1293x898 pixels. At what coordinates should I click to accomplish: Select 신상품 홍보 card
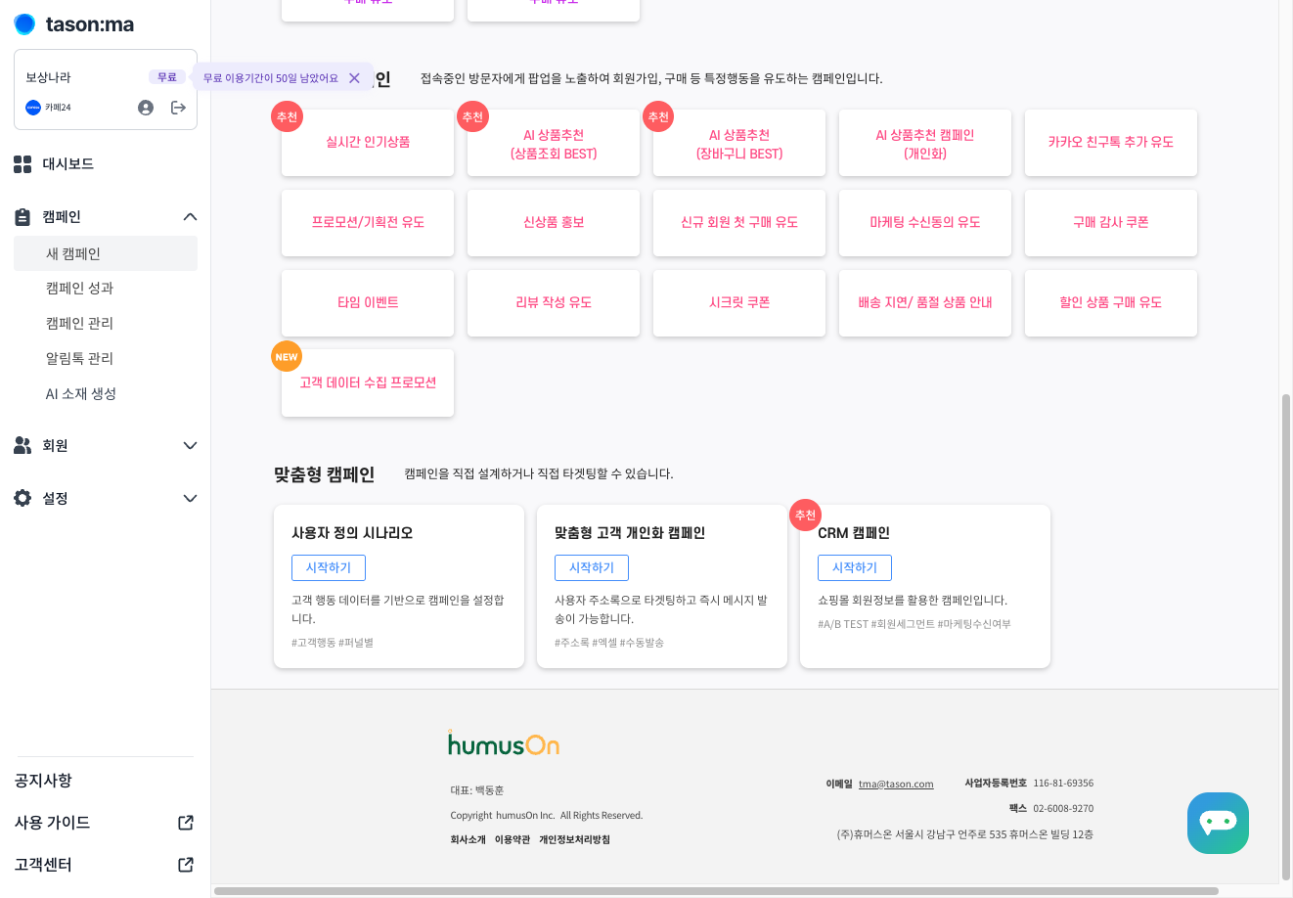tap(554, 223)
